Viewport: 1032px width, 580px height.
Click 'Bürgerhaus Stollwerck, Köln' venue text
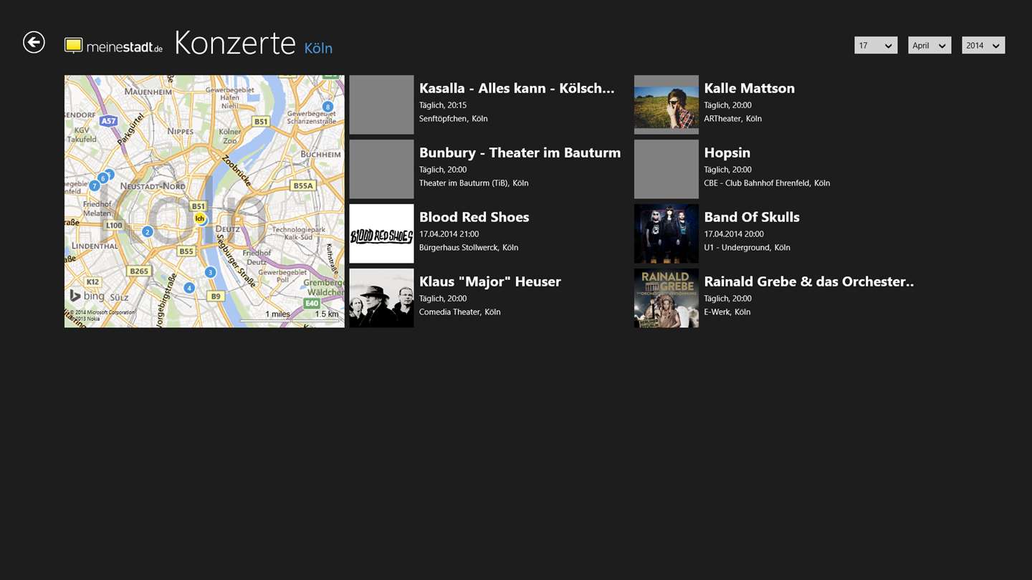(x=469, y=248)
